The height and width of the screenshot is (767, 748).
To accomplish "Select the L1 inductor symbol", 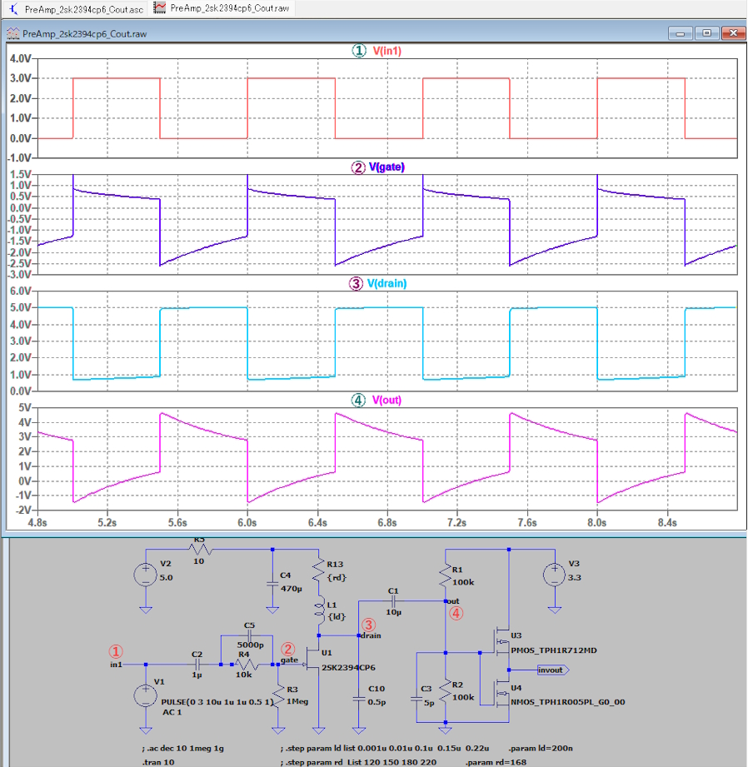I will 319,610.
